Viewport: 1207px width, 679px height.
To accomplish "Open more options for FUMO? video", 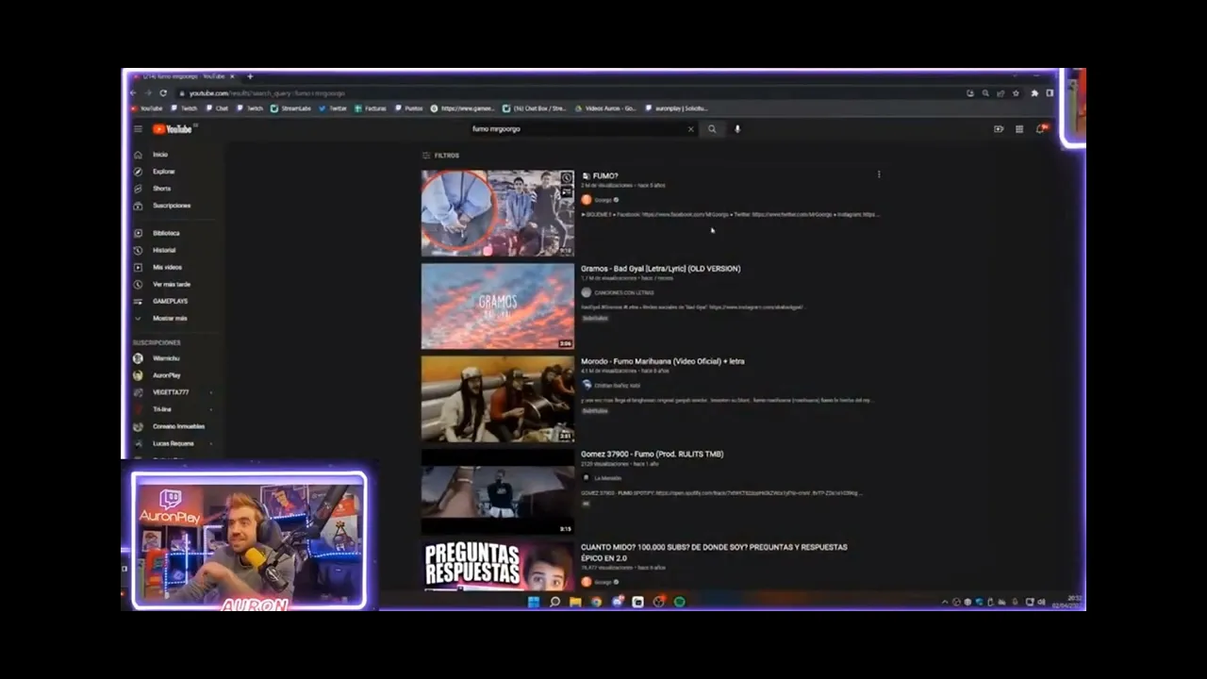I will tap(879, 174).
